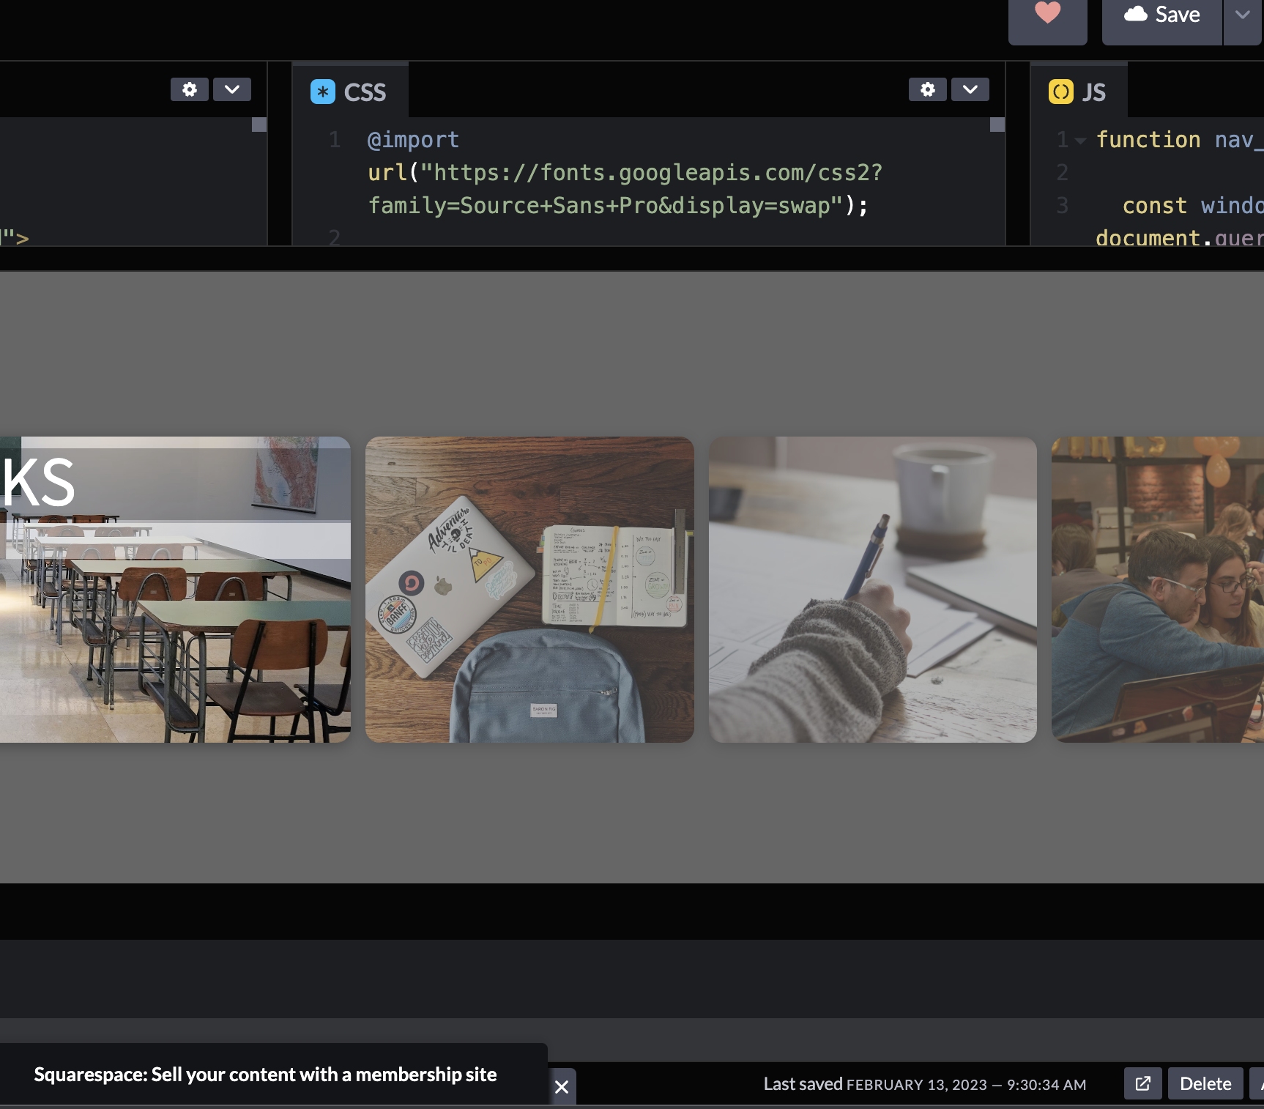Image resolution: width=1264 pixels, height=1109 pixels.
Task: Close the Squarespace ad banner
Action: [562, 1087]
